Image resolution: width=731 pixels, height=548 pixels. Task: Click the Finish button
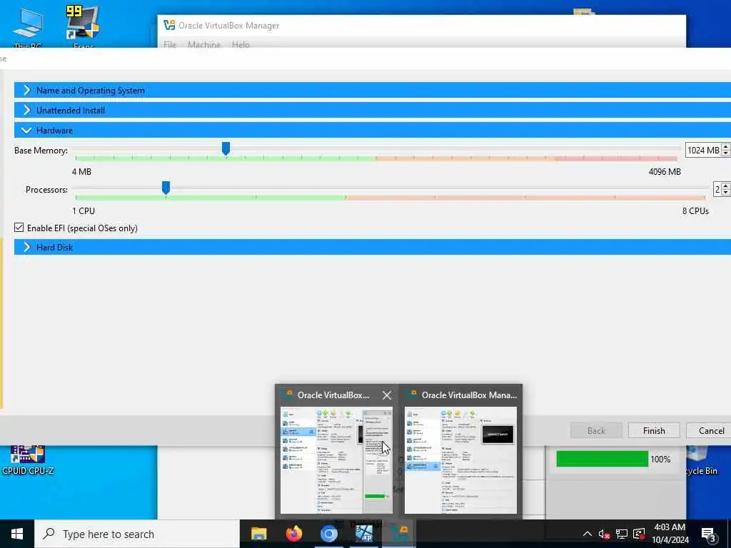pyautogui.click(x=654, y=430)
